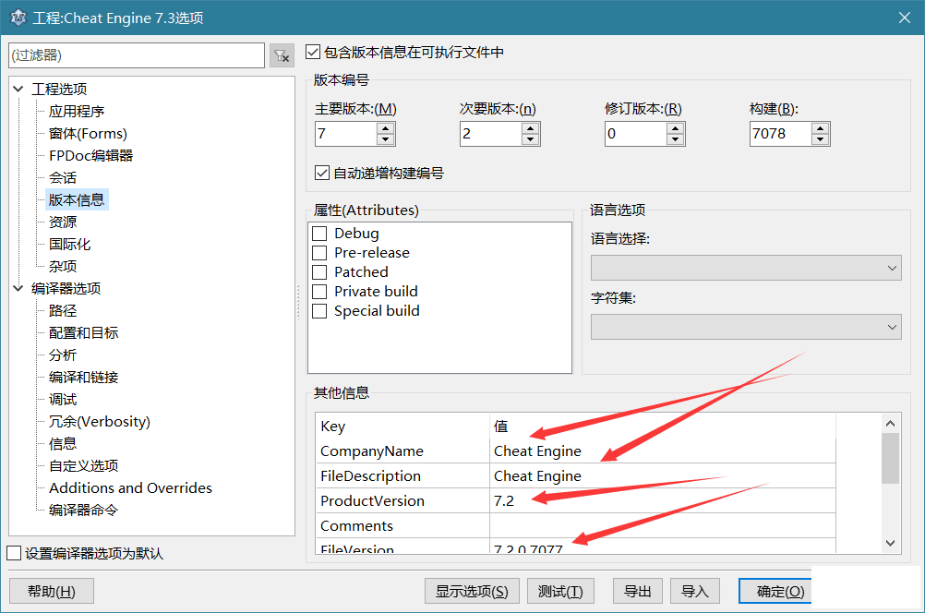Screen dimensions: 925x613
Task: Clear the filter with the funnel icon
Action: [x=282, y=55]
